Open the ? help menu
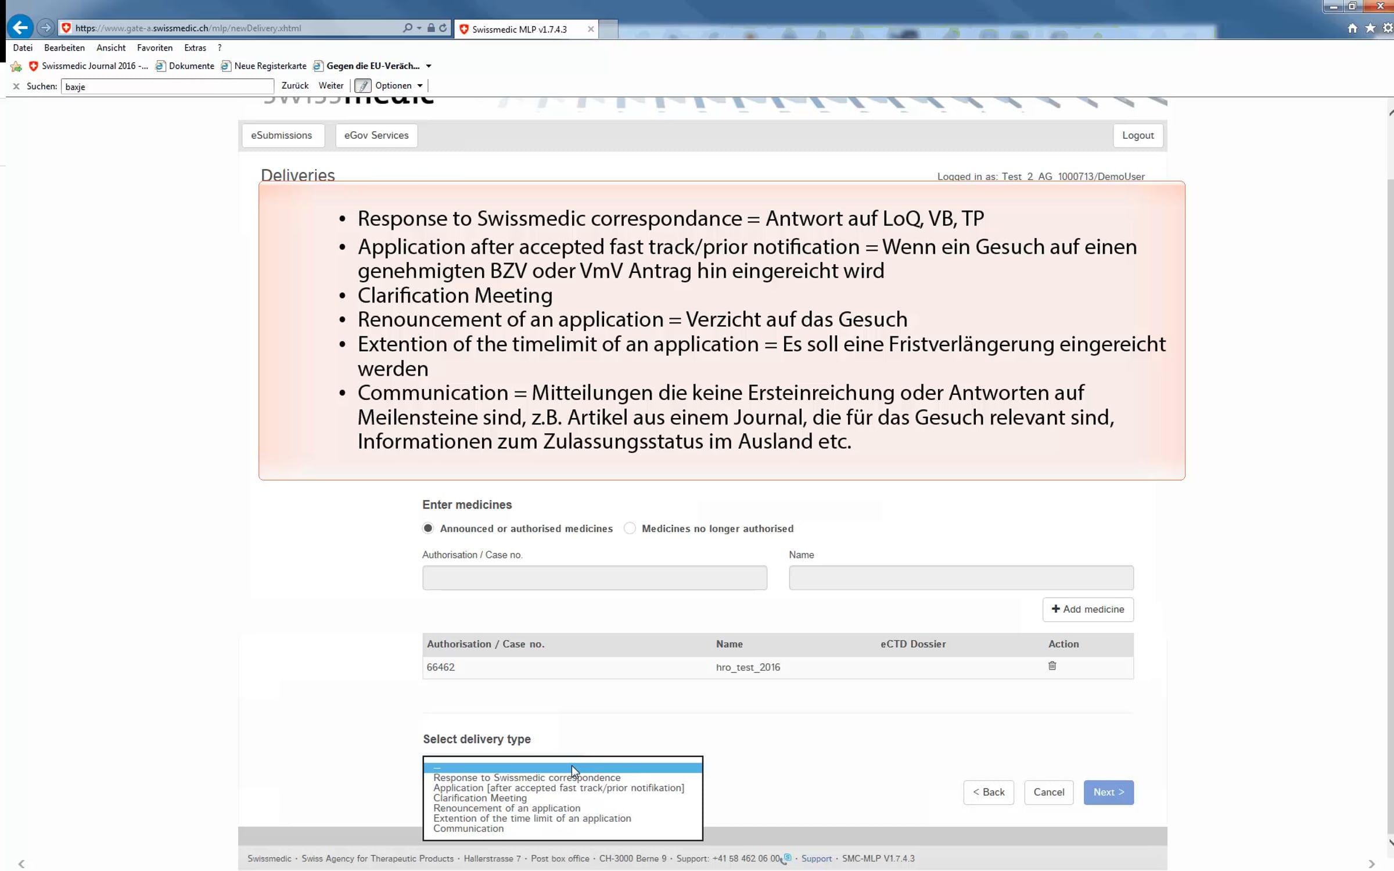The height and width of the screenshot is (871, 1394). click(x=220, y=48)
